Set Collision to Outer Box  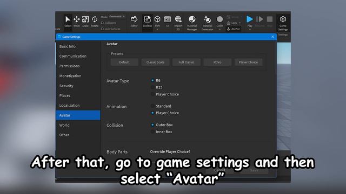click(x=152, y=124)
